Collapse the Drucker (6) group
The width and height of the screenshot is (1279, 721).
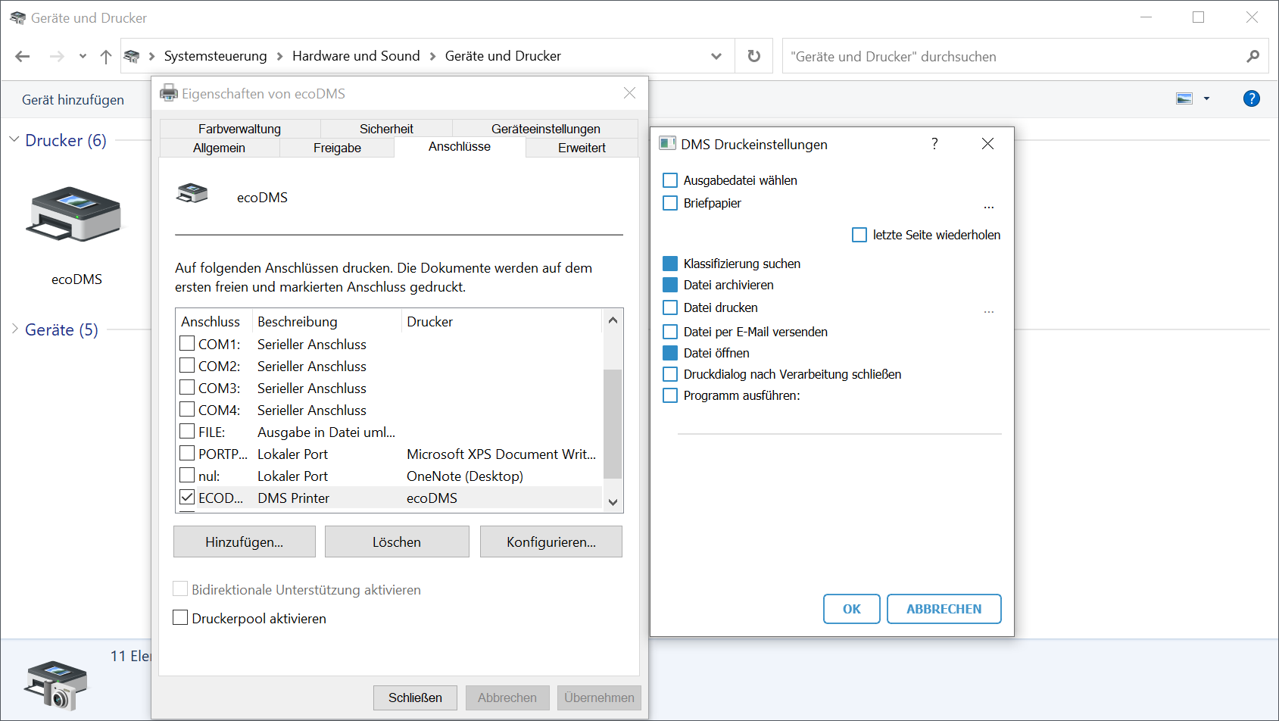pos(14,139)
